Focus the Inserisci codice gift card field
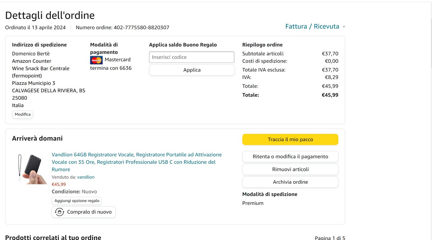The image size is (432, 240). click(191, 57)
